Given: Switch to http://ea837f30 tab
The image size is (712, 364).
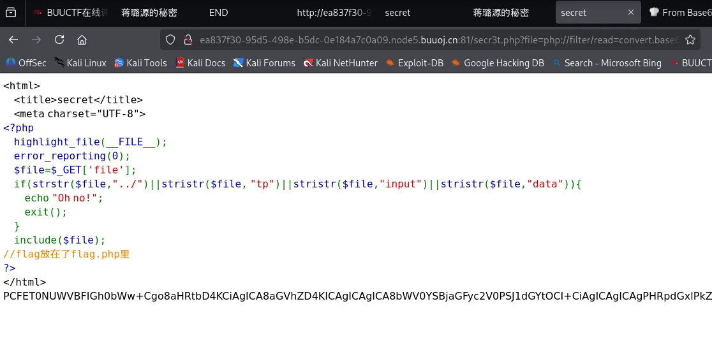Looking at the screenshot, I should (x=334, y=13).
